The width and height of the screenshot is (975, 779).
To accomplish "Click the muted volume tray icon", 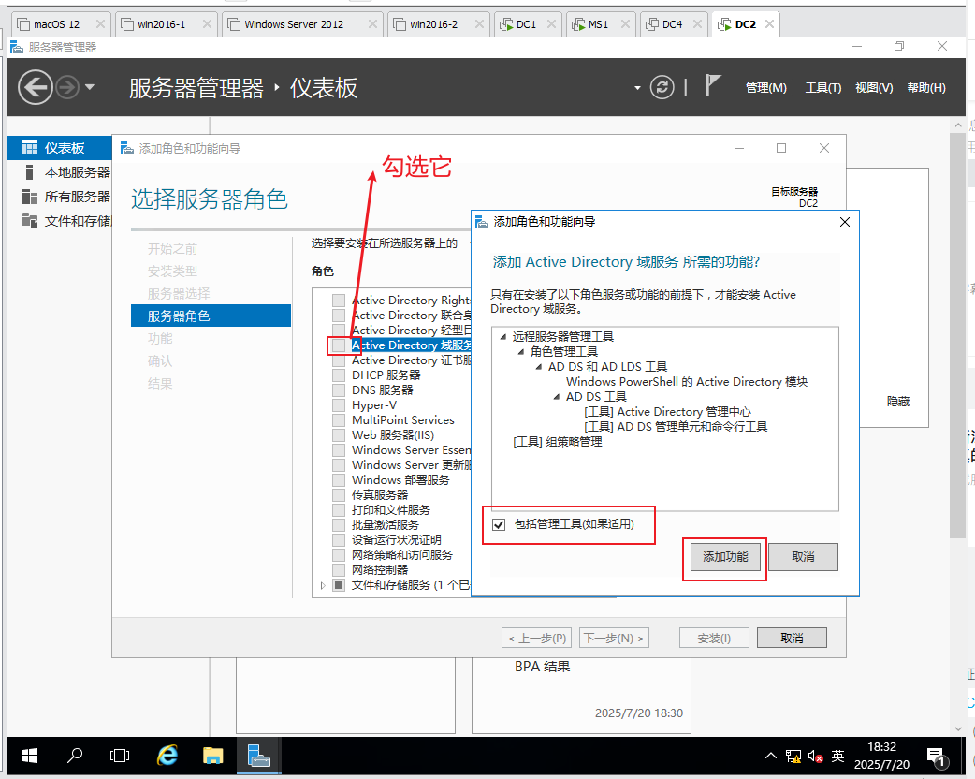I will [815, 756].
